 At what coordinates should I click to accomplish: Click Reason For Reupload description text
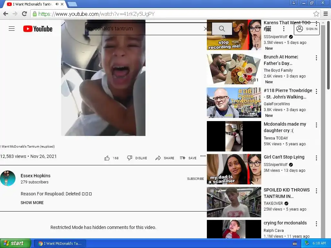click(x=56, y=194)
